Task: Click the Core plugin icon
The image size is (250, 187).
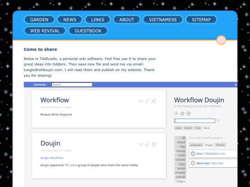Action: pyautogui.click(x=193, y=154)
